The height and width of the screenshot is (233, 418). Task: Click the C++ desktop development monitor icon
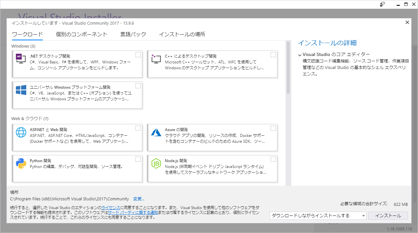pos(156,59)
